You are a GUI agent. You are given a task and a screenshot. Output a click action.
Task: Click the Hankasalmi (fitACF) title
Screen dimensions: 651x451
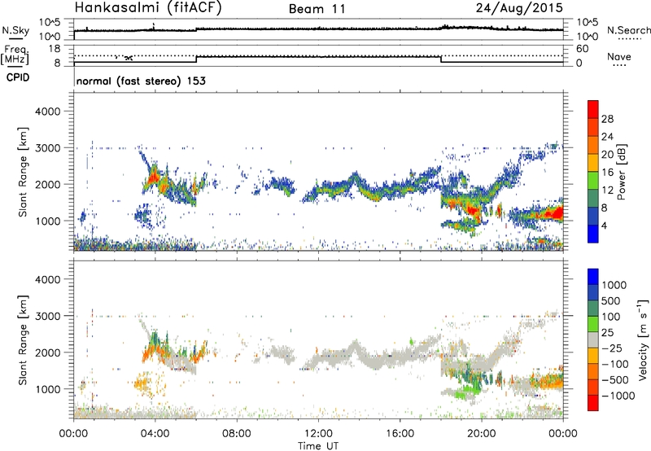(148, 8)
